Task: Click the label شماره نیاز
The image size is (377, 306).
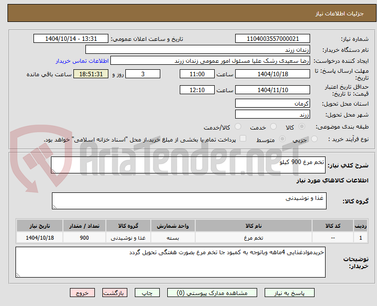Action: [x=355, y=39]
